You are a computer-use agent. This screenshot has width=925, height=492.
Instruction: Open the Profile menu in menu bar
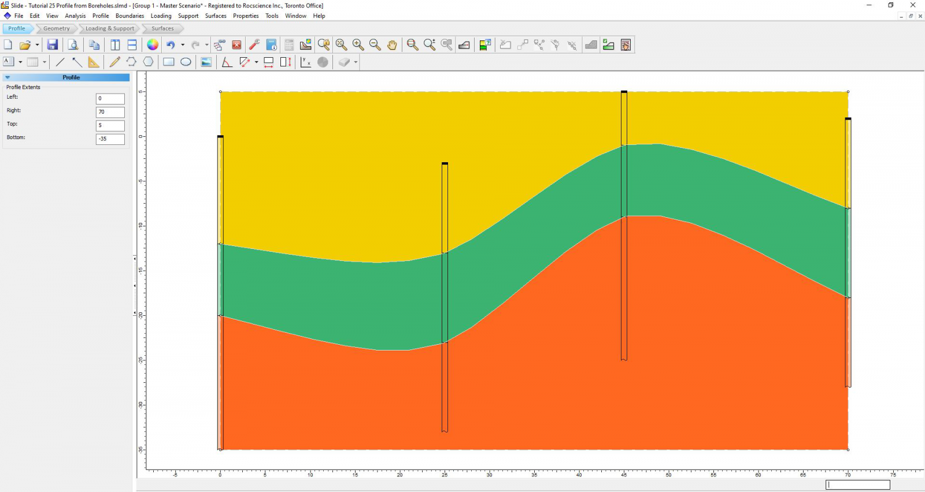101,16
